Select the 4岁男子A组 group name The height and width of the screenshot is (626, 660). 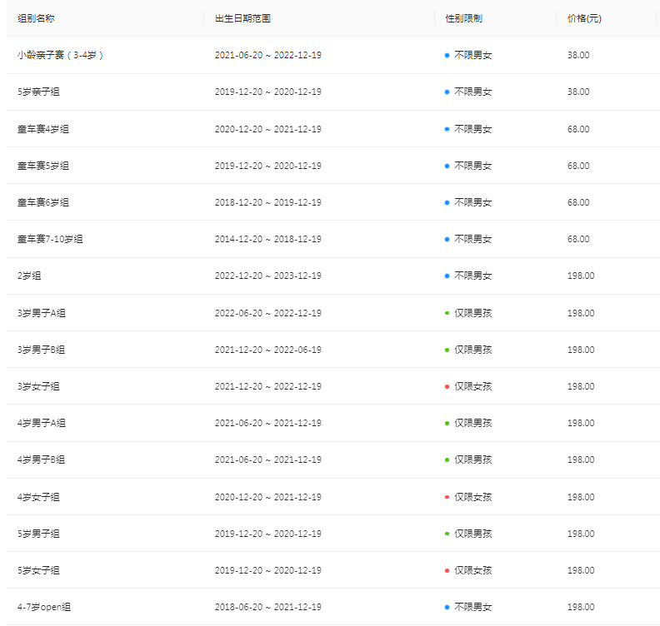click(x=42, y=423)
